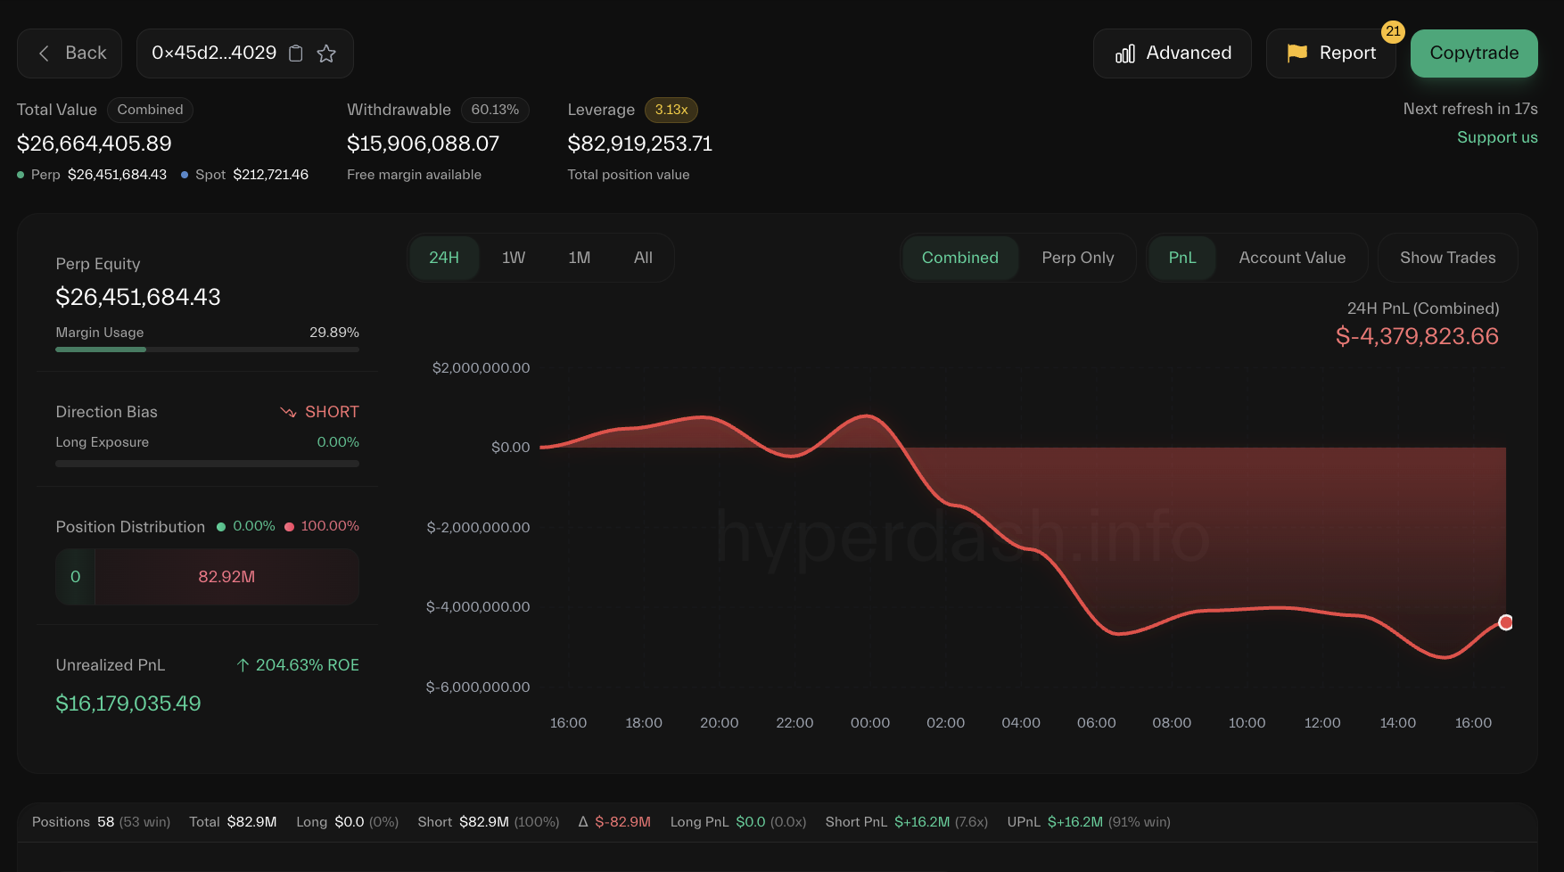
Task: Click the flag icon on Report button
Action: (x=1296, y=53)
